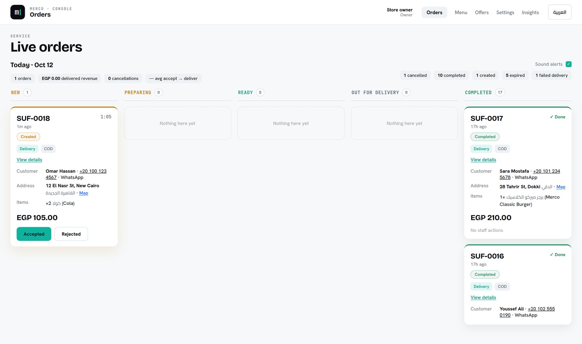Open the Orders tab
The image size is (582, 344).
(x=434, y=12)
